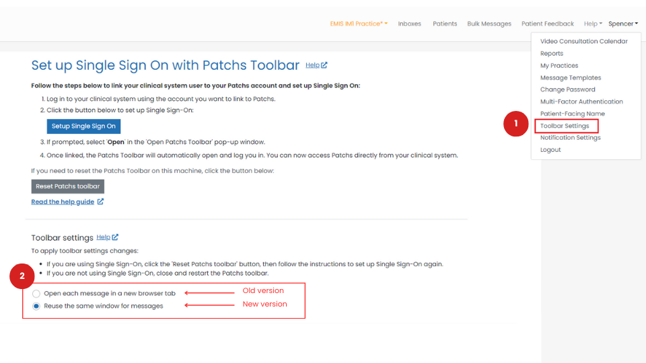Viewport: 646px width, 363px height.
Task: Open Reports from user menu
Action: pyautogui.click(x=552, y=54)
